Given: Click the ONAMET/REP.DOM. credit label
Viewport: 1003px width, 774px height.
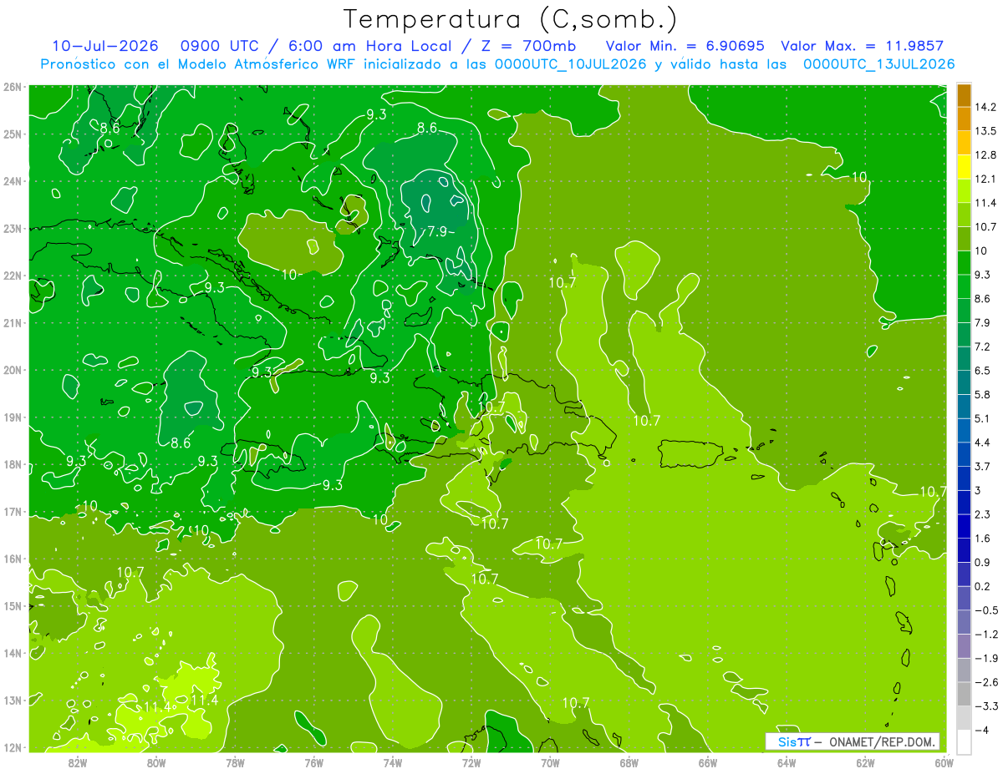Looking at the screenshot, I should point(882,741).
